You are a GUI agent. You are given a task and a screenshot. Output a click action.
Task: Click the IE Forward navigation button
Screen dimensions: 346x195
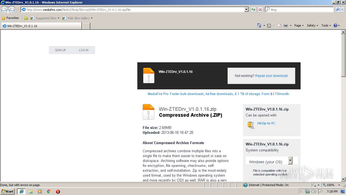point(12,10)
